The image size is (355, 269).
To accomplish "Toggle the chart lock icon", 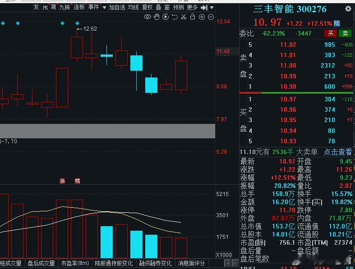I will coord(193,17).
